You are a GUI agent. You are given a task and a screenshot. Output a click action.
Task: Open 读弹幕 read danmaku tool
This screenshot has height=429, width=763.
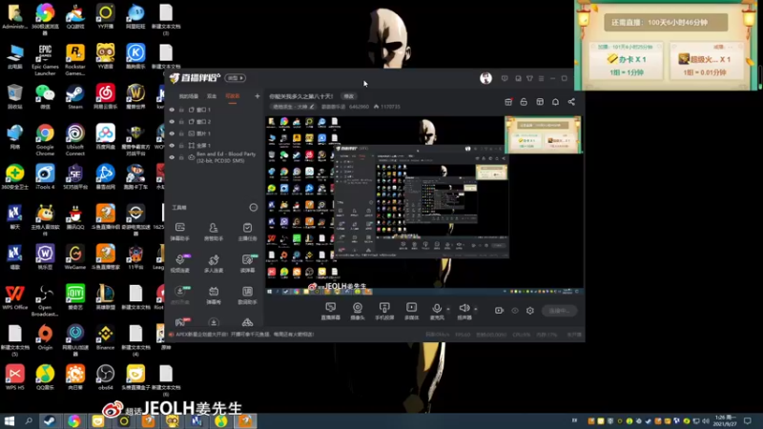tap(247, 263)
